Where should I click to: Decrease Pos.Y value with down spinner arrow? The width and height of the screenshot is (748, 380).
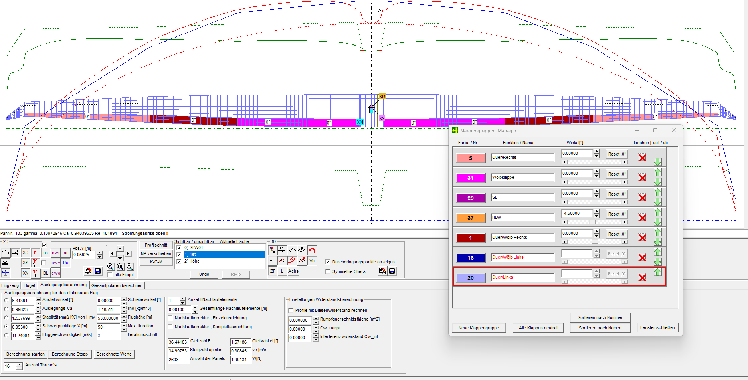tap(100, 257)
